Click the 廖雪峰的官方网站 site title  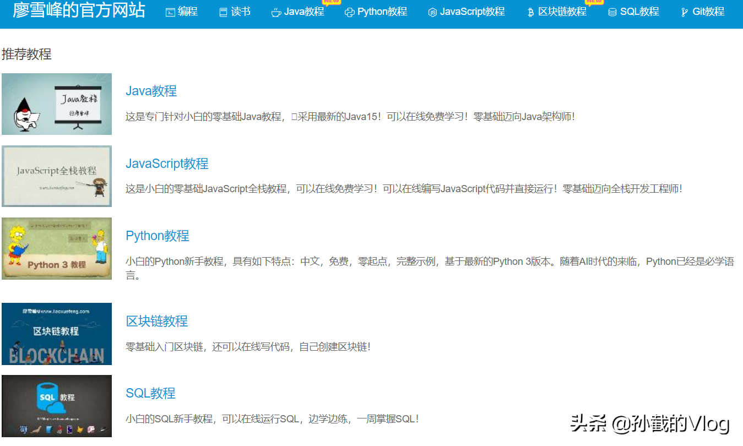79,10
